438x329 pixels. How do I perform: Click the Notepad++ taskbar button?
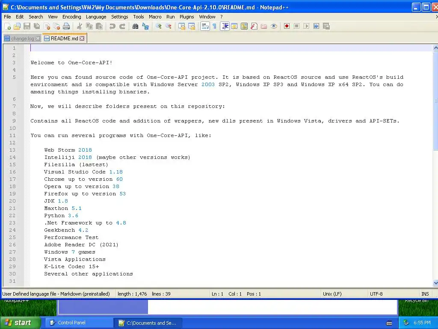coord(148,323)
